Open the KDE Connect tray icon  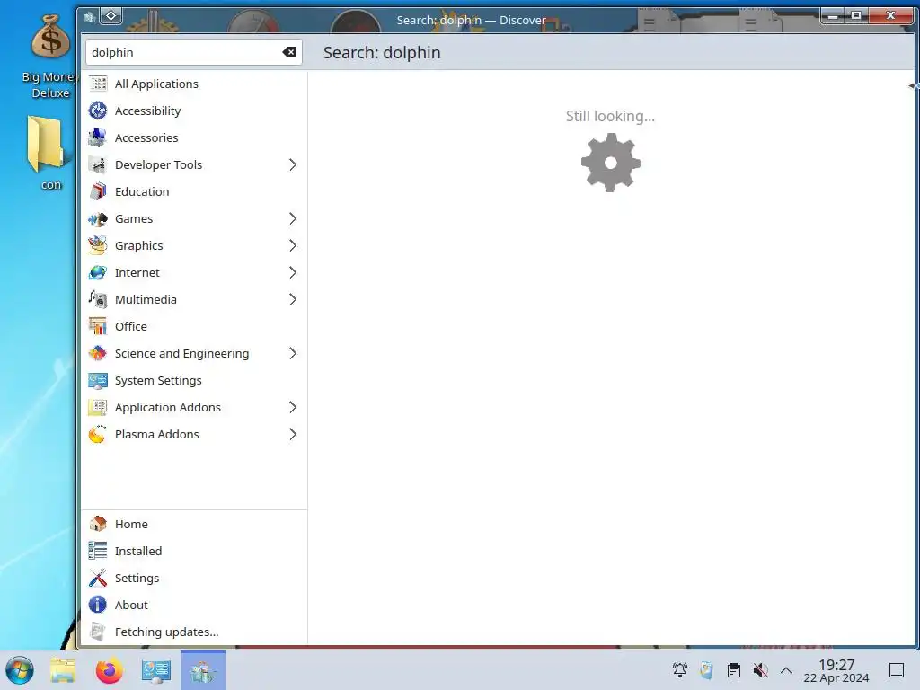tap(706, 670)
